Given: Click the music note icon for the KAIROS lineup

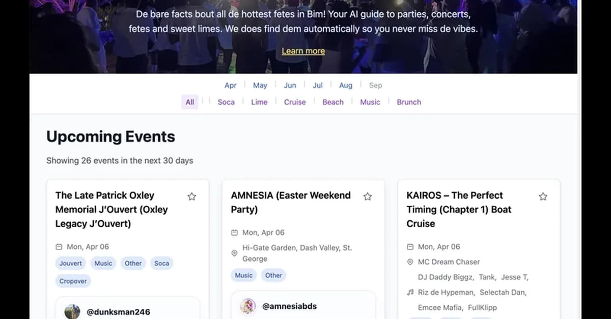Looking at the screenshot, I should (410, 293).
